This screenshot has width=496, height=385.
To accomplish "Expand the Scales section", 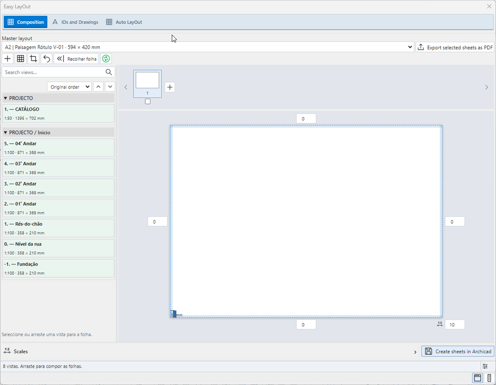I will 16,351.
